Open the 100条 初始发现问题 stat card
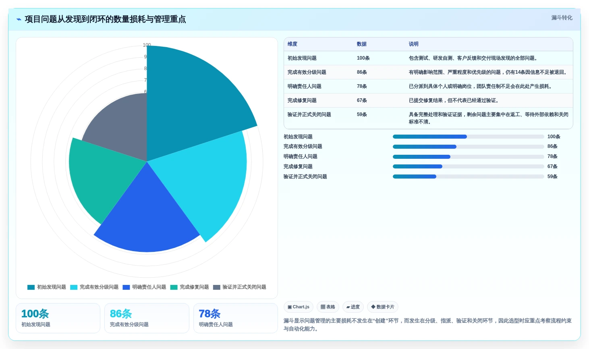589x349 pixels. click(58, 318)
